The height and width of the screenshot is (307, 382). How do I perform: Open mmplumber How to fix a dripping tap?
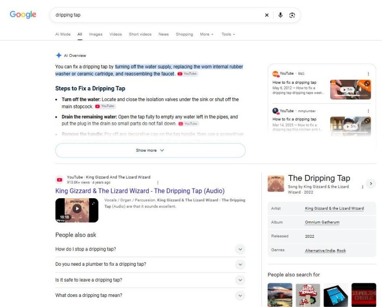pos(294,119)
